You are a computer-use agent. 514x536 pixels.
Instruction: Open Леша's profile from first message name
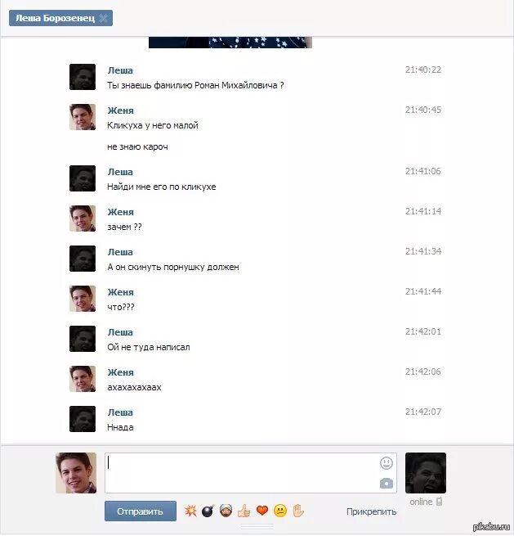coord(120,70)
